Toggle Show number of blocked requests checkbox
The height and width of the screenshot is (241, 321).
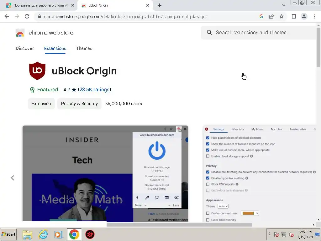(x=208, y=144)
